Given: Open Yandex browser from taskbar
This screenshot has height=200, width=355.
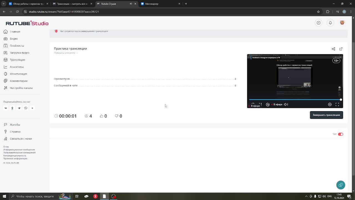Looking at the screenshot, I should click(95, 196).
